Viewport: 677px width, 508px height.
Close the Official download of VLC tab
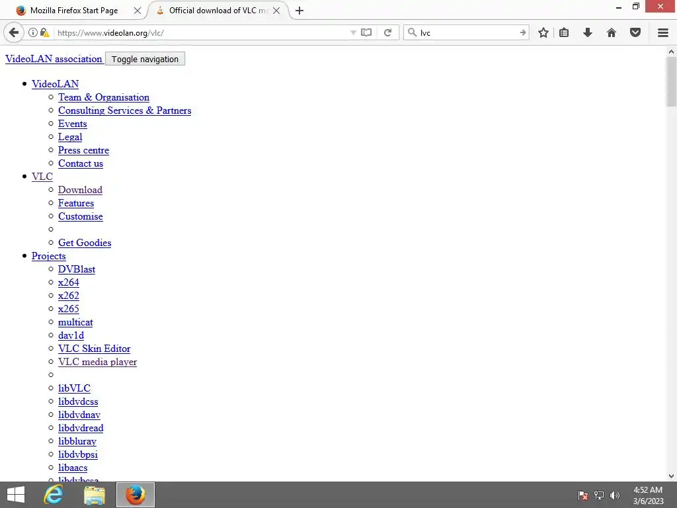tap(276, 11)
